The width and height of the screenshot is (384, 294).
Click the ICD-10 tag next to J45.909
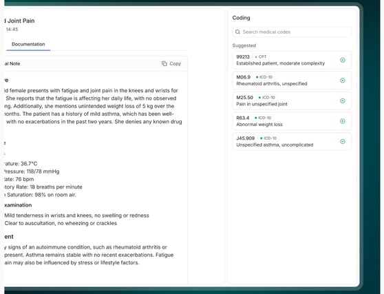click(x=268, y=138)
